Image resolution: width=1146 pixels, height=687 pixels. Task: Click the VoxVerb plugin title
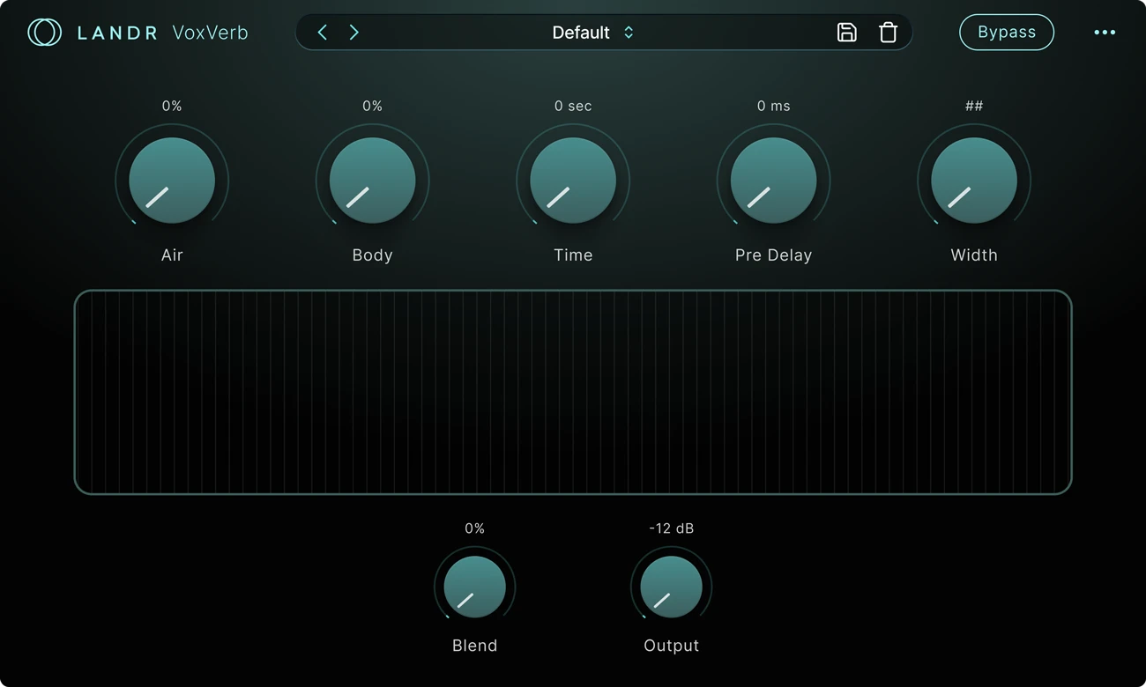coord(211,33)
